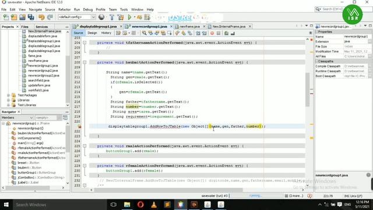Switch to newframe.java tab
The image size is (373, 210).
189,26
